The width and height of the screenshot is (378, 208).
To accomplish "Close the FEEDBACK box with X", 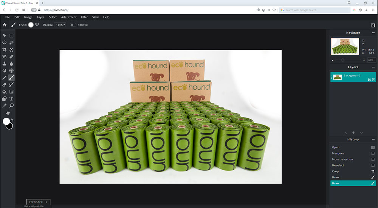I will [47, 202].
